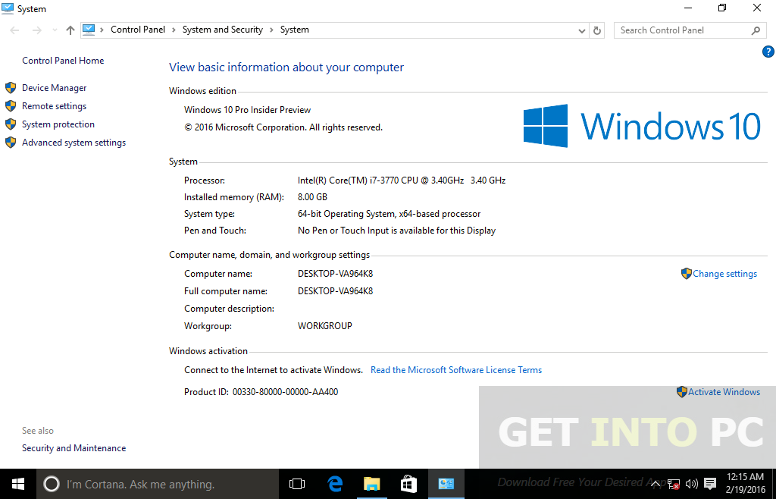Click the Product ID value text
Image resolution: width=776 pixels, height=499 pixels.
[285, 392]
